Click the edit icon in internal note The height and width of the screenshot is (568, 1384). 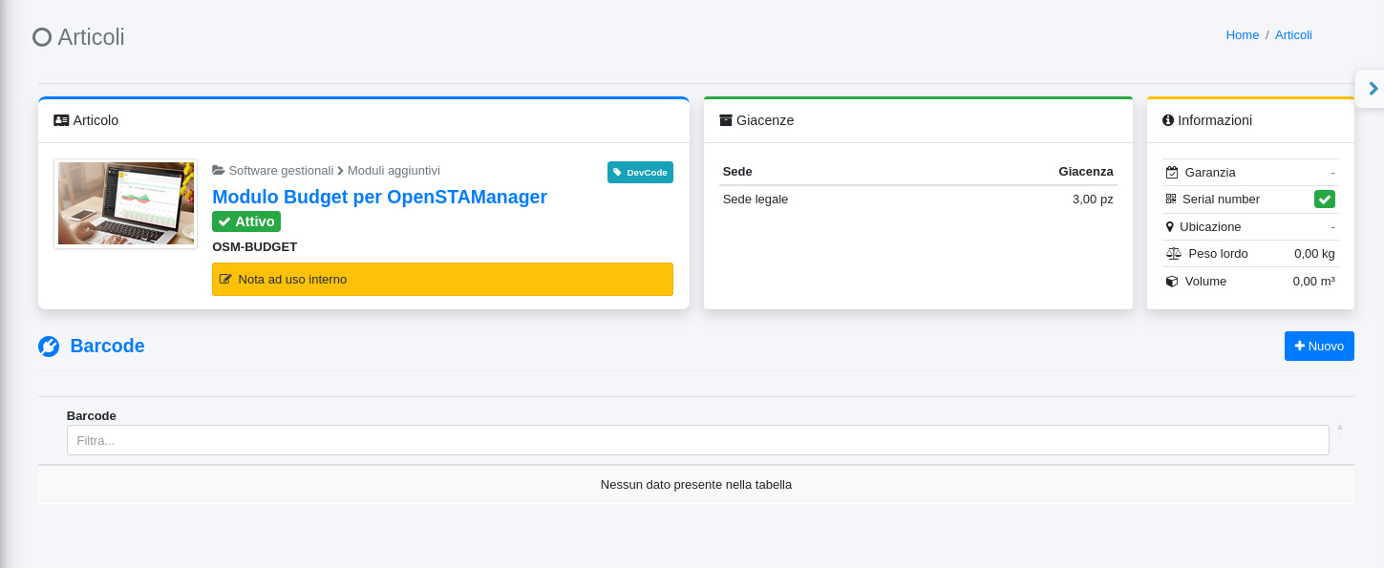coord(225,280)
